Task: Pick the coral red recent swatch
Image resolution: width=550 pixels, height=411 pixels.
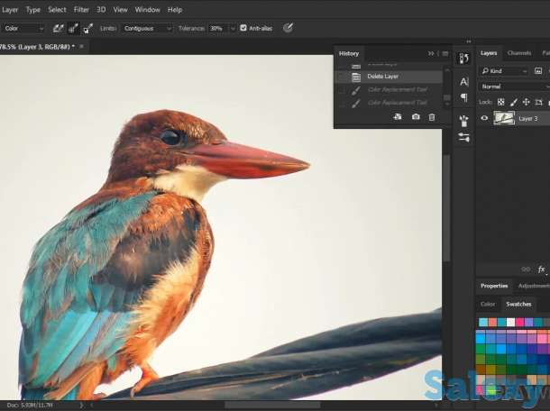Action: click(492, 322)
